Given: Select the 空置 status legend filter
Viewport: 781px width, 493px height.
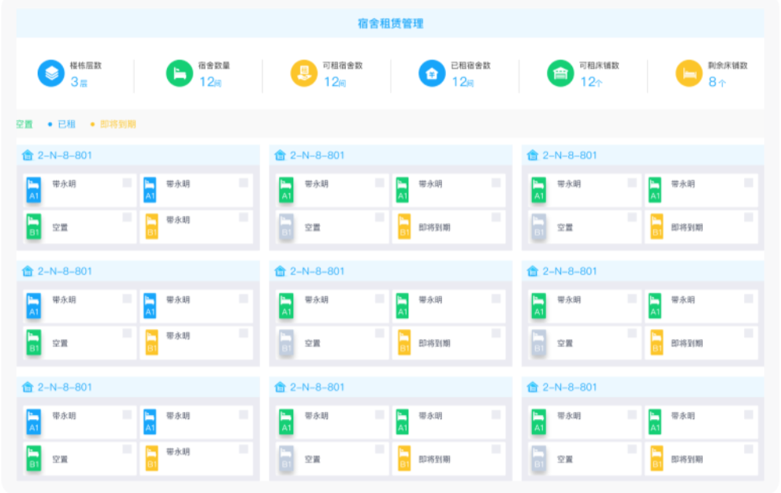Looking at the screenshot, I should coord(24,124).
